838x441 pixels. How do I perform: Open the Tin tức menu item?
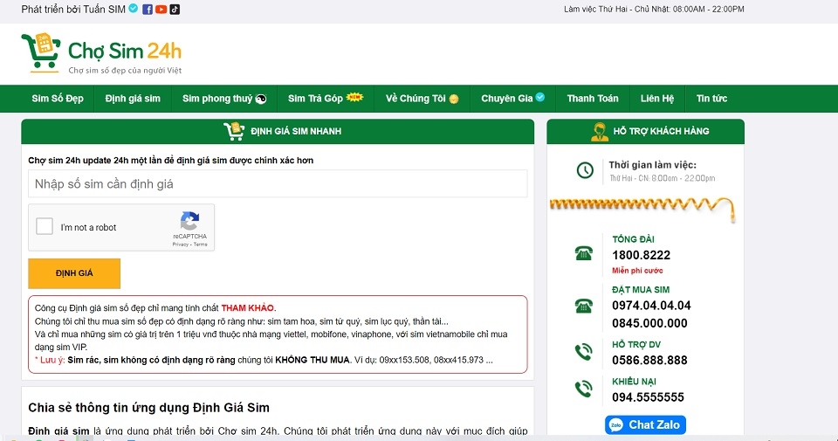point(711,99)
